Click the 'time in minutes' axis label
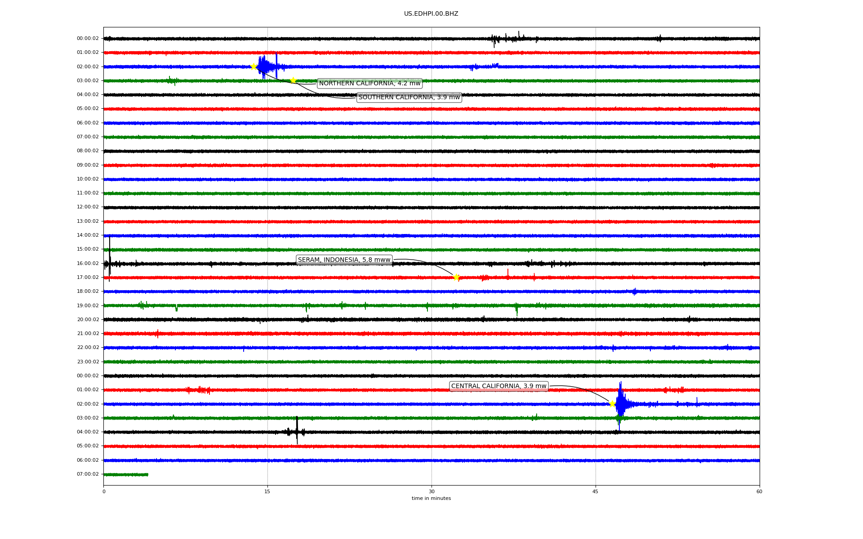This screenshot has width=863, height=539. tap(431, 498)
